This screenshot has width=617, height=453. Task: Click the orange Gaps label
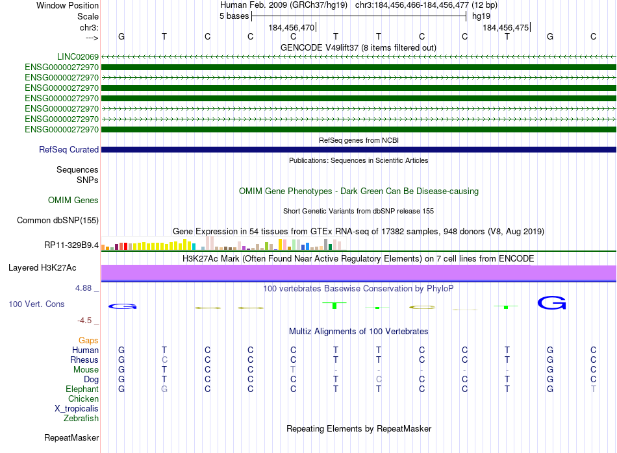(x=88, y=340)
